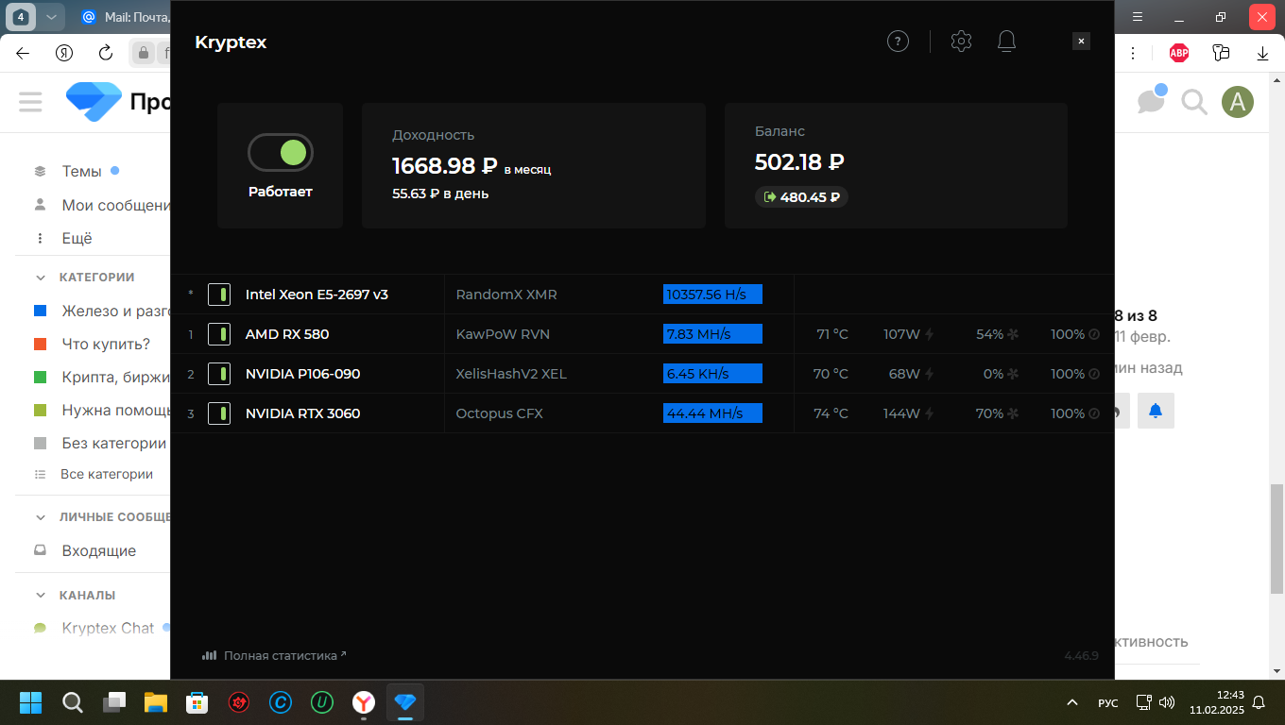The height and width of the screenshot is (725, 1285).
Task: Click the 7.83 MH/s hashrate bar
Action: (712, 334)
